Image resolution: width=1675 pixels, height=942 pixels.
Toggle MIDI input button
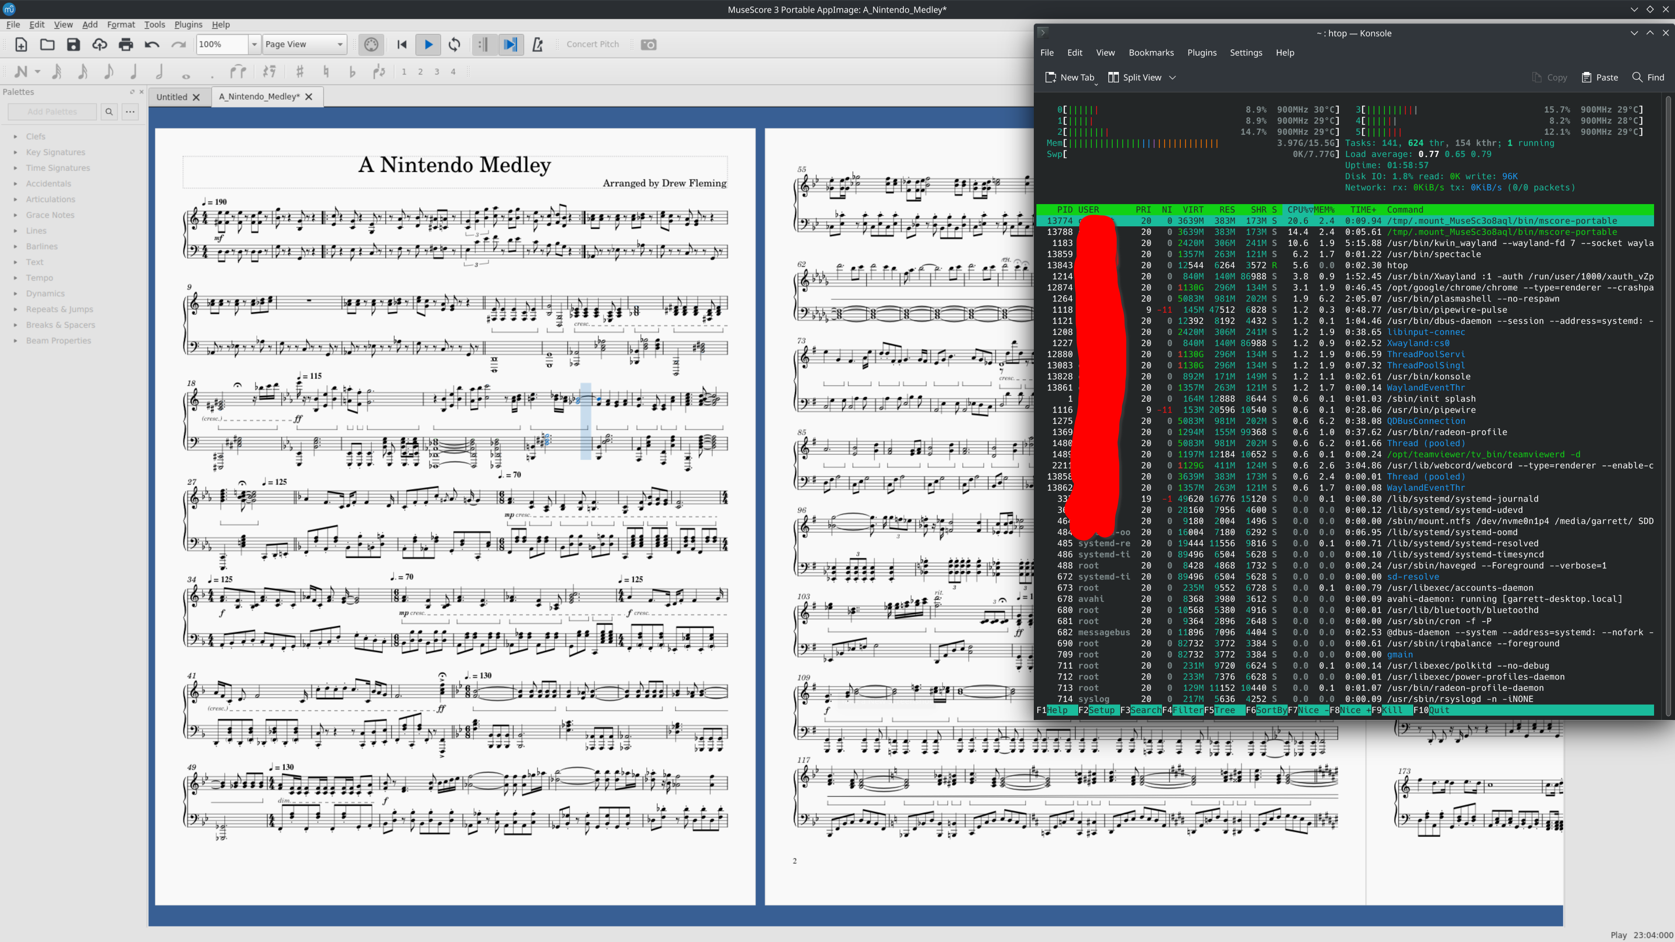coord(371,44)
